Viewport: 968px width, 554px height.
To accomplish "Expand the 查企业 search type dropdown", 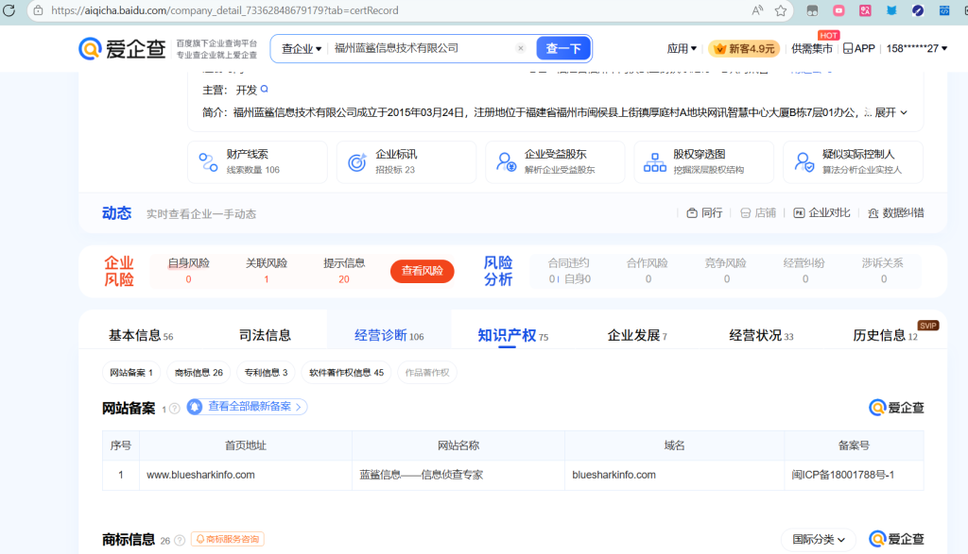I will click(x=302, y=48).
